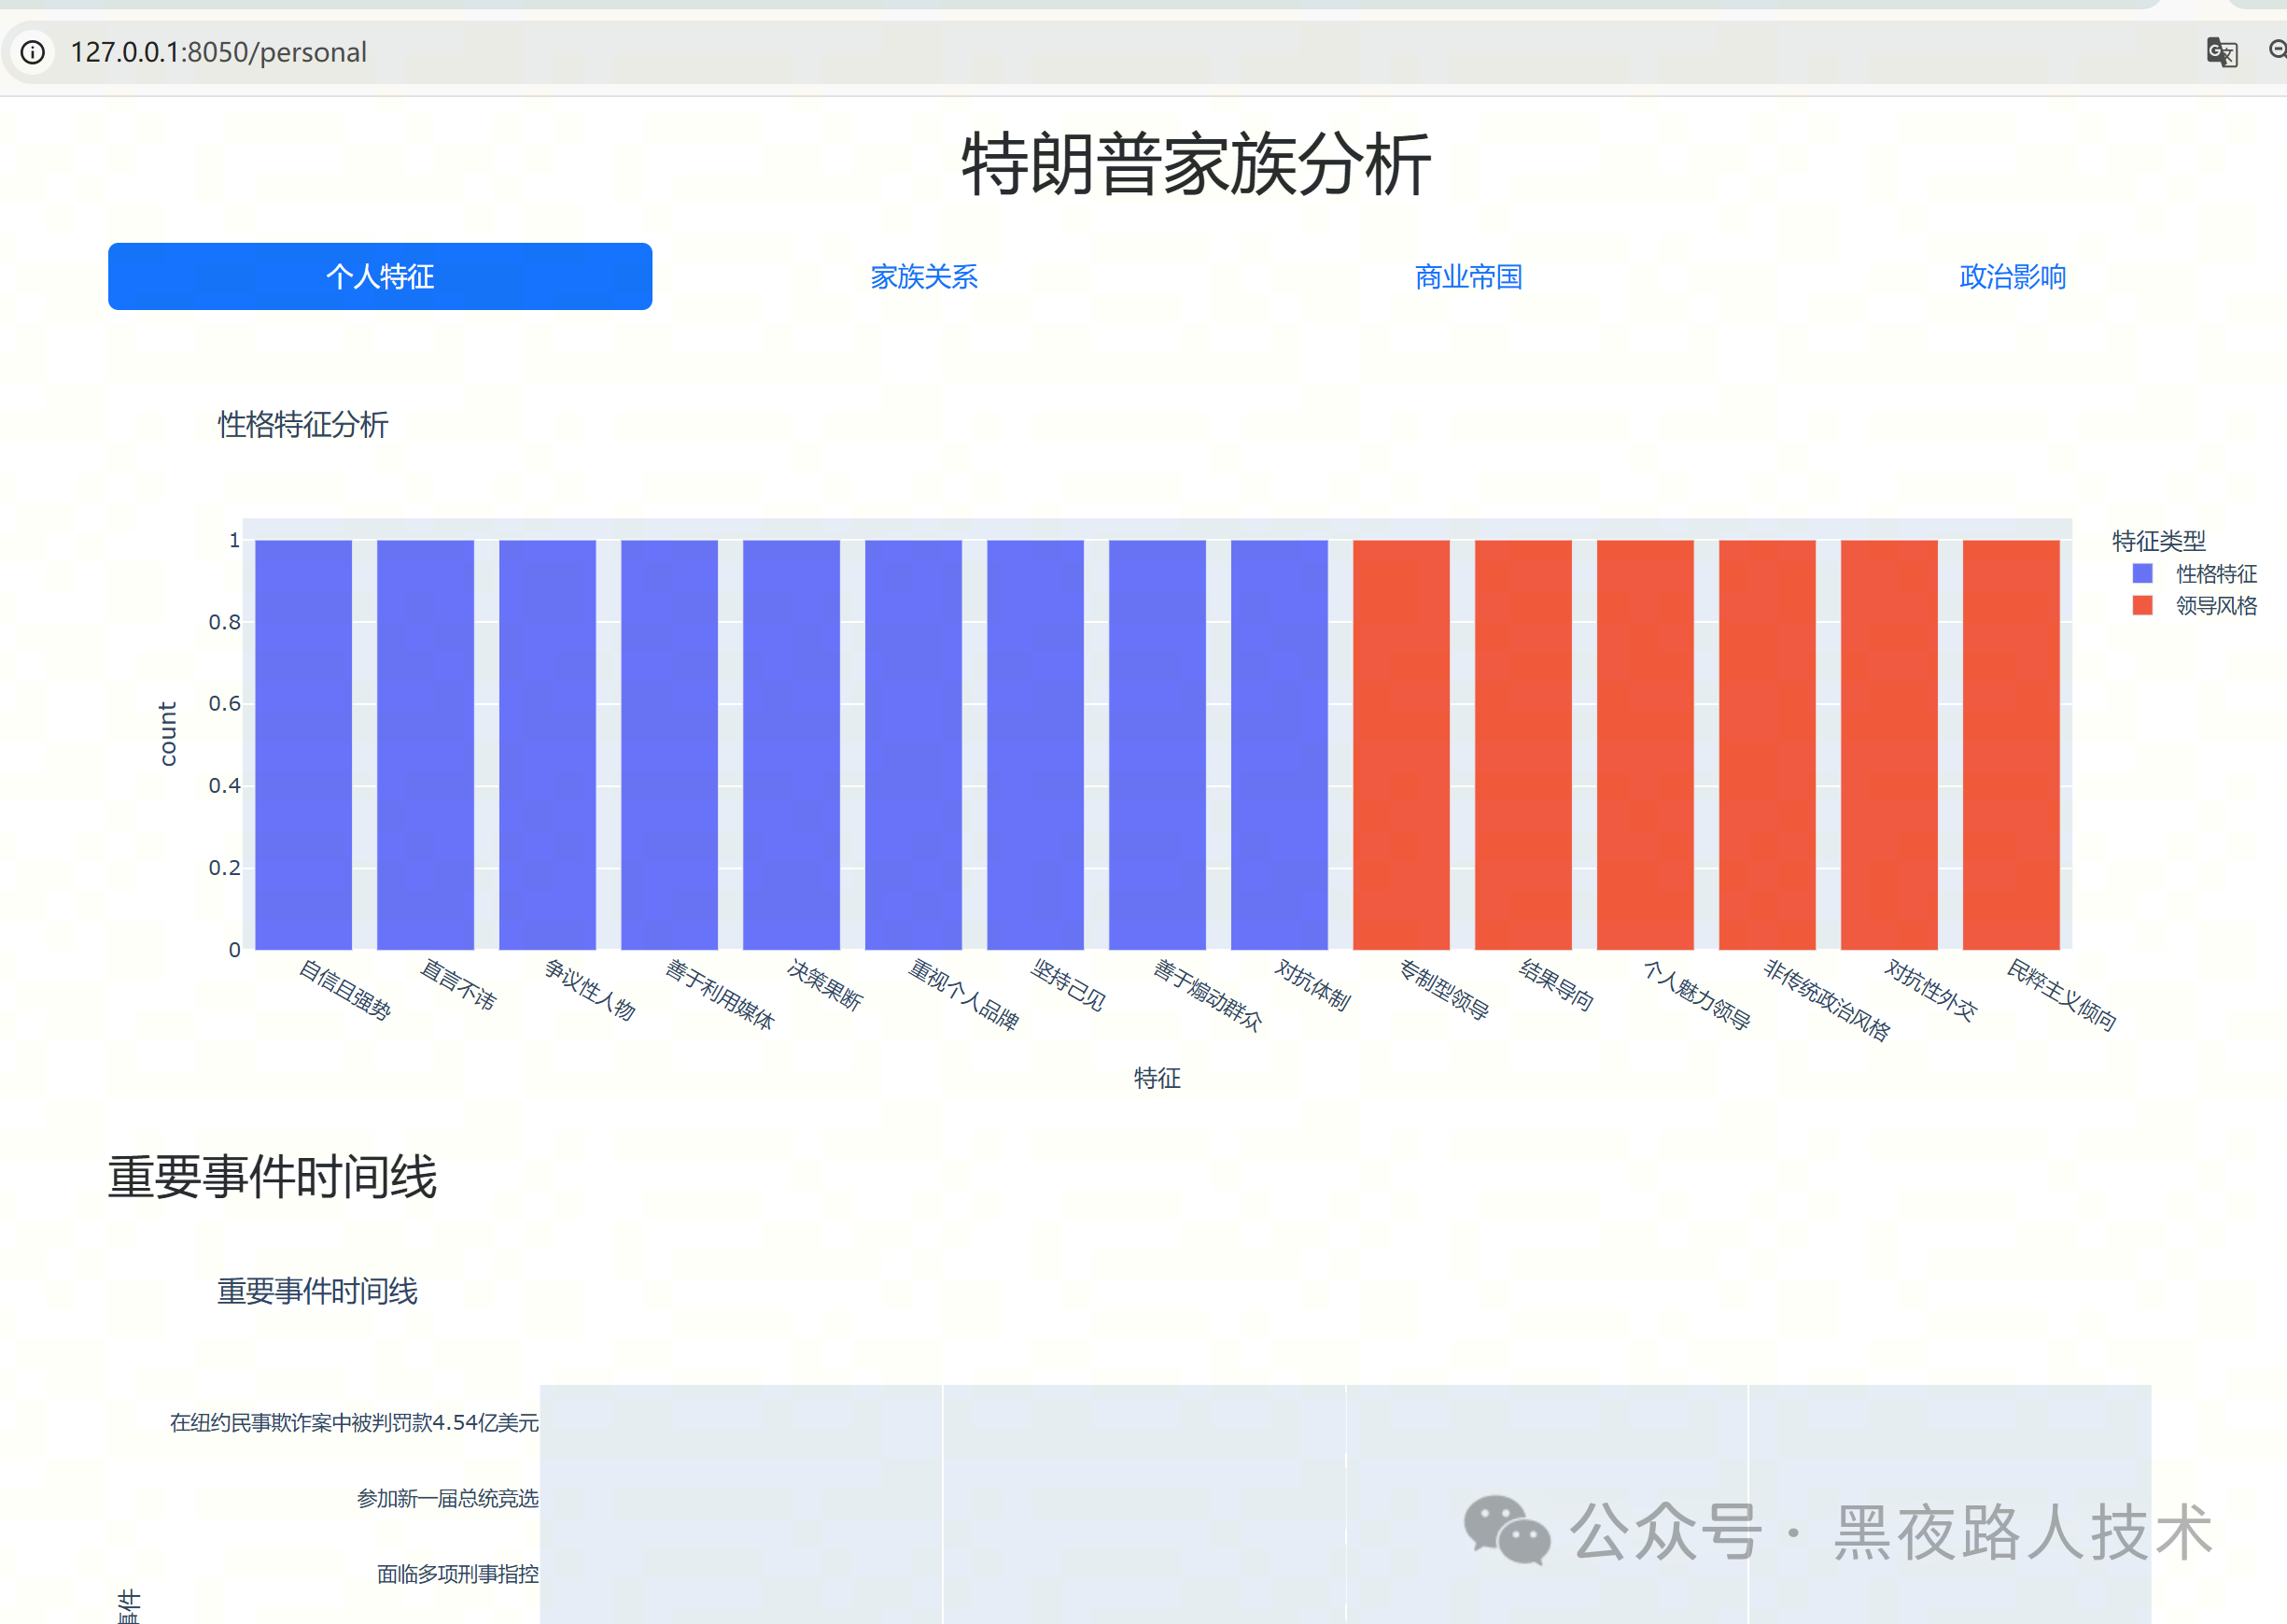The image size is (2287, 1624).
Task: Click the 专制型领导 red bar
Action: (x=1400, y=745)
